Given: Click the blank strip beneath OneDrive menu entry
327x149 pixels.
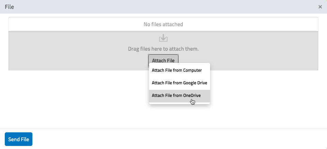Looking at the screenshot, I should click(179, 103).
